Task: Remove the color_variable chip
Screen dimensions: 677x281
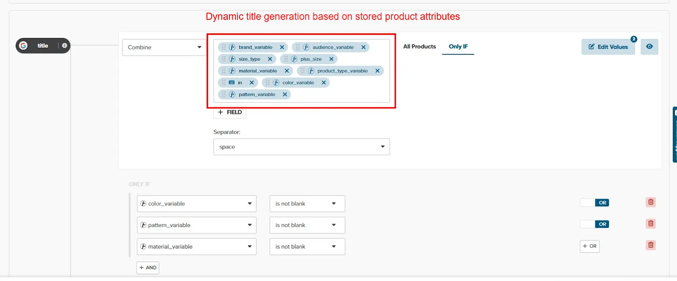Action: click(x=324, y=83)
